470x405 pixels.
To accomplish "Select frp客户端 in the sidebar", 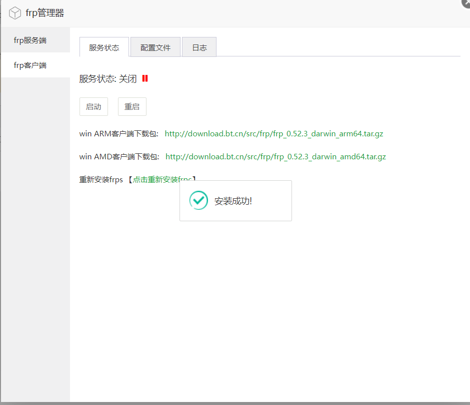I will pyautogui.click(x=30, y=65).
